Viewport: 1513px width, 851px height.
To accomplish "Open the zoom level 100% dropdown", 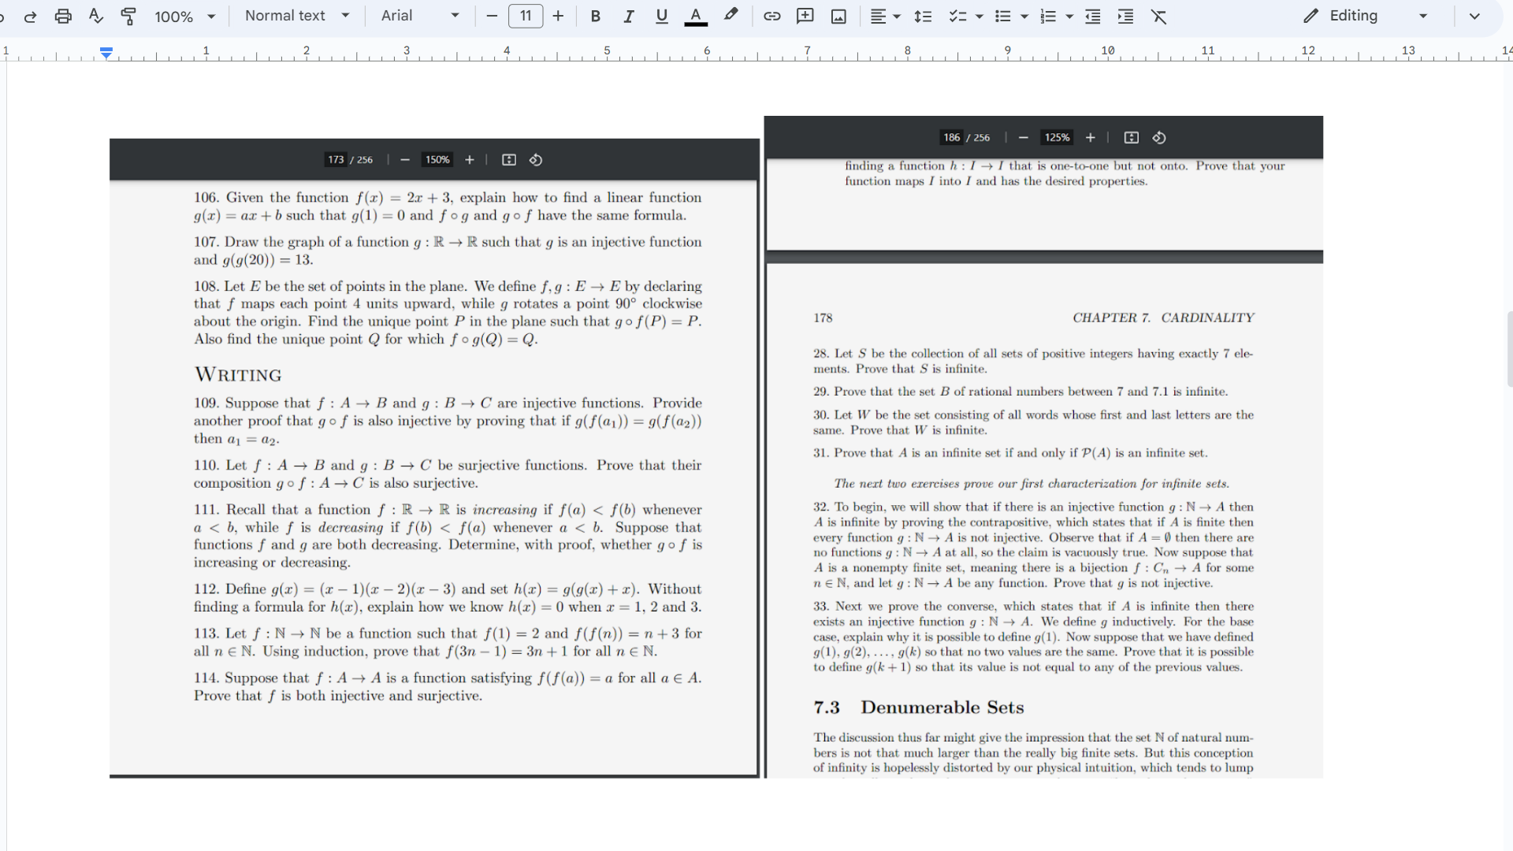I will (x=184, y=16).
